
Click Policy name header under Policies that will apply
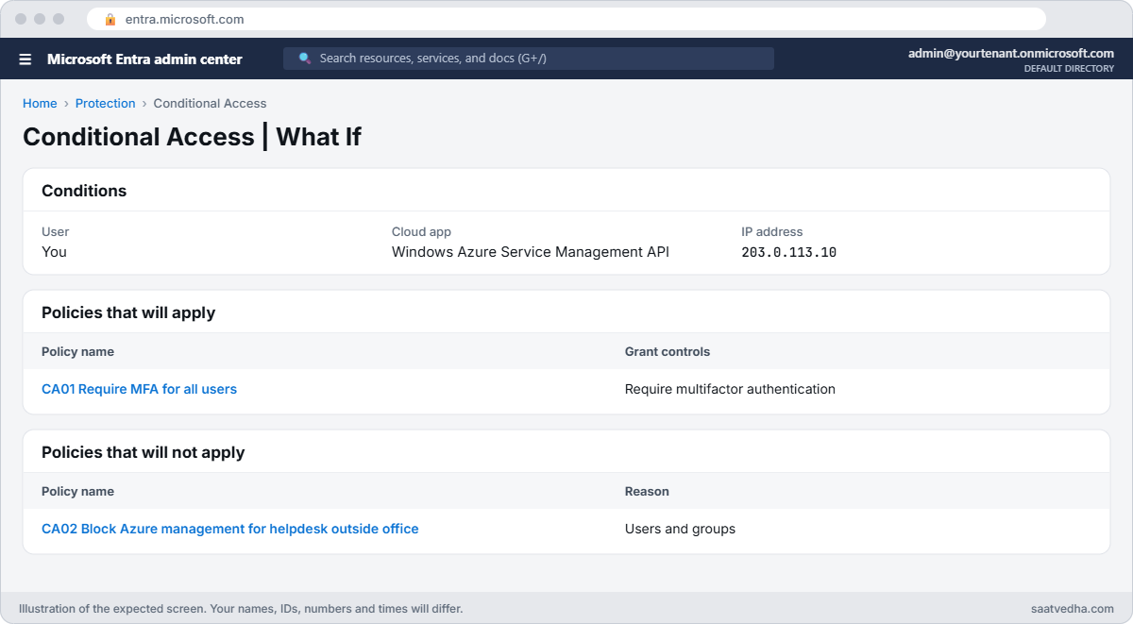click(77, 351)
